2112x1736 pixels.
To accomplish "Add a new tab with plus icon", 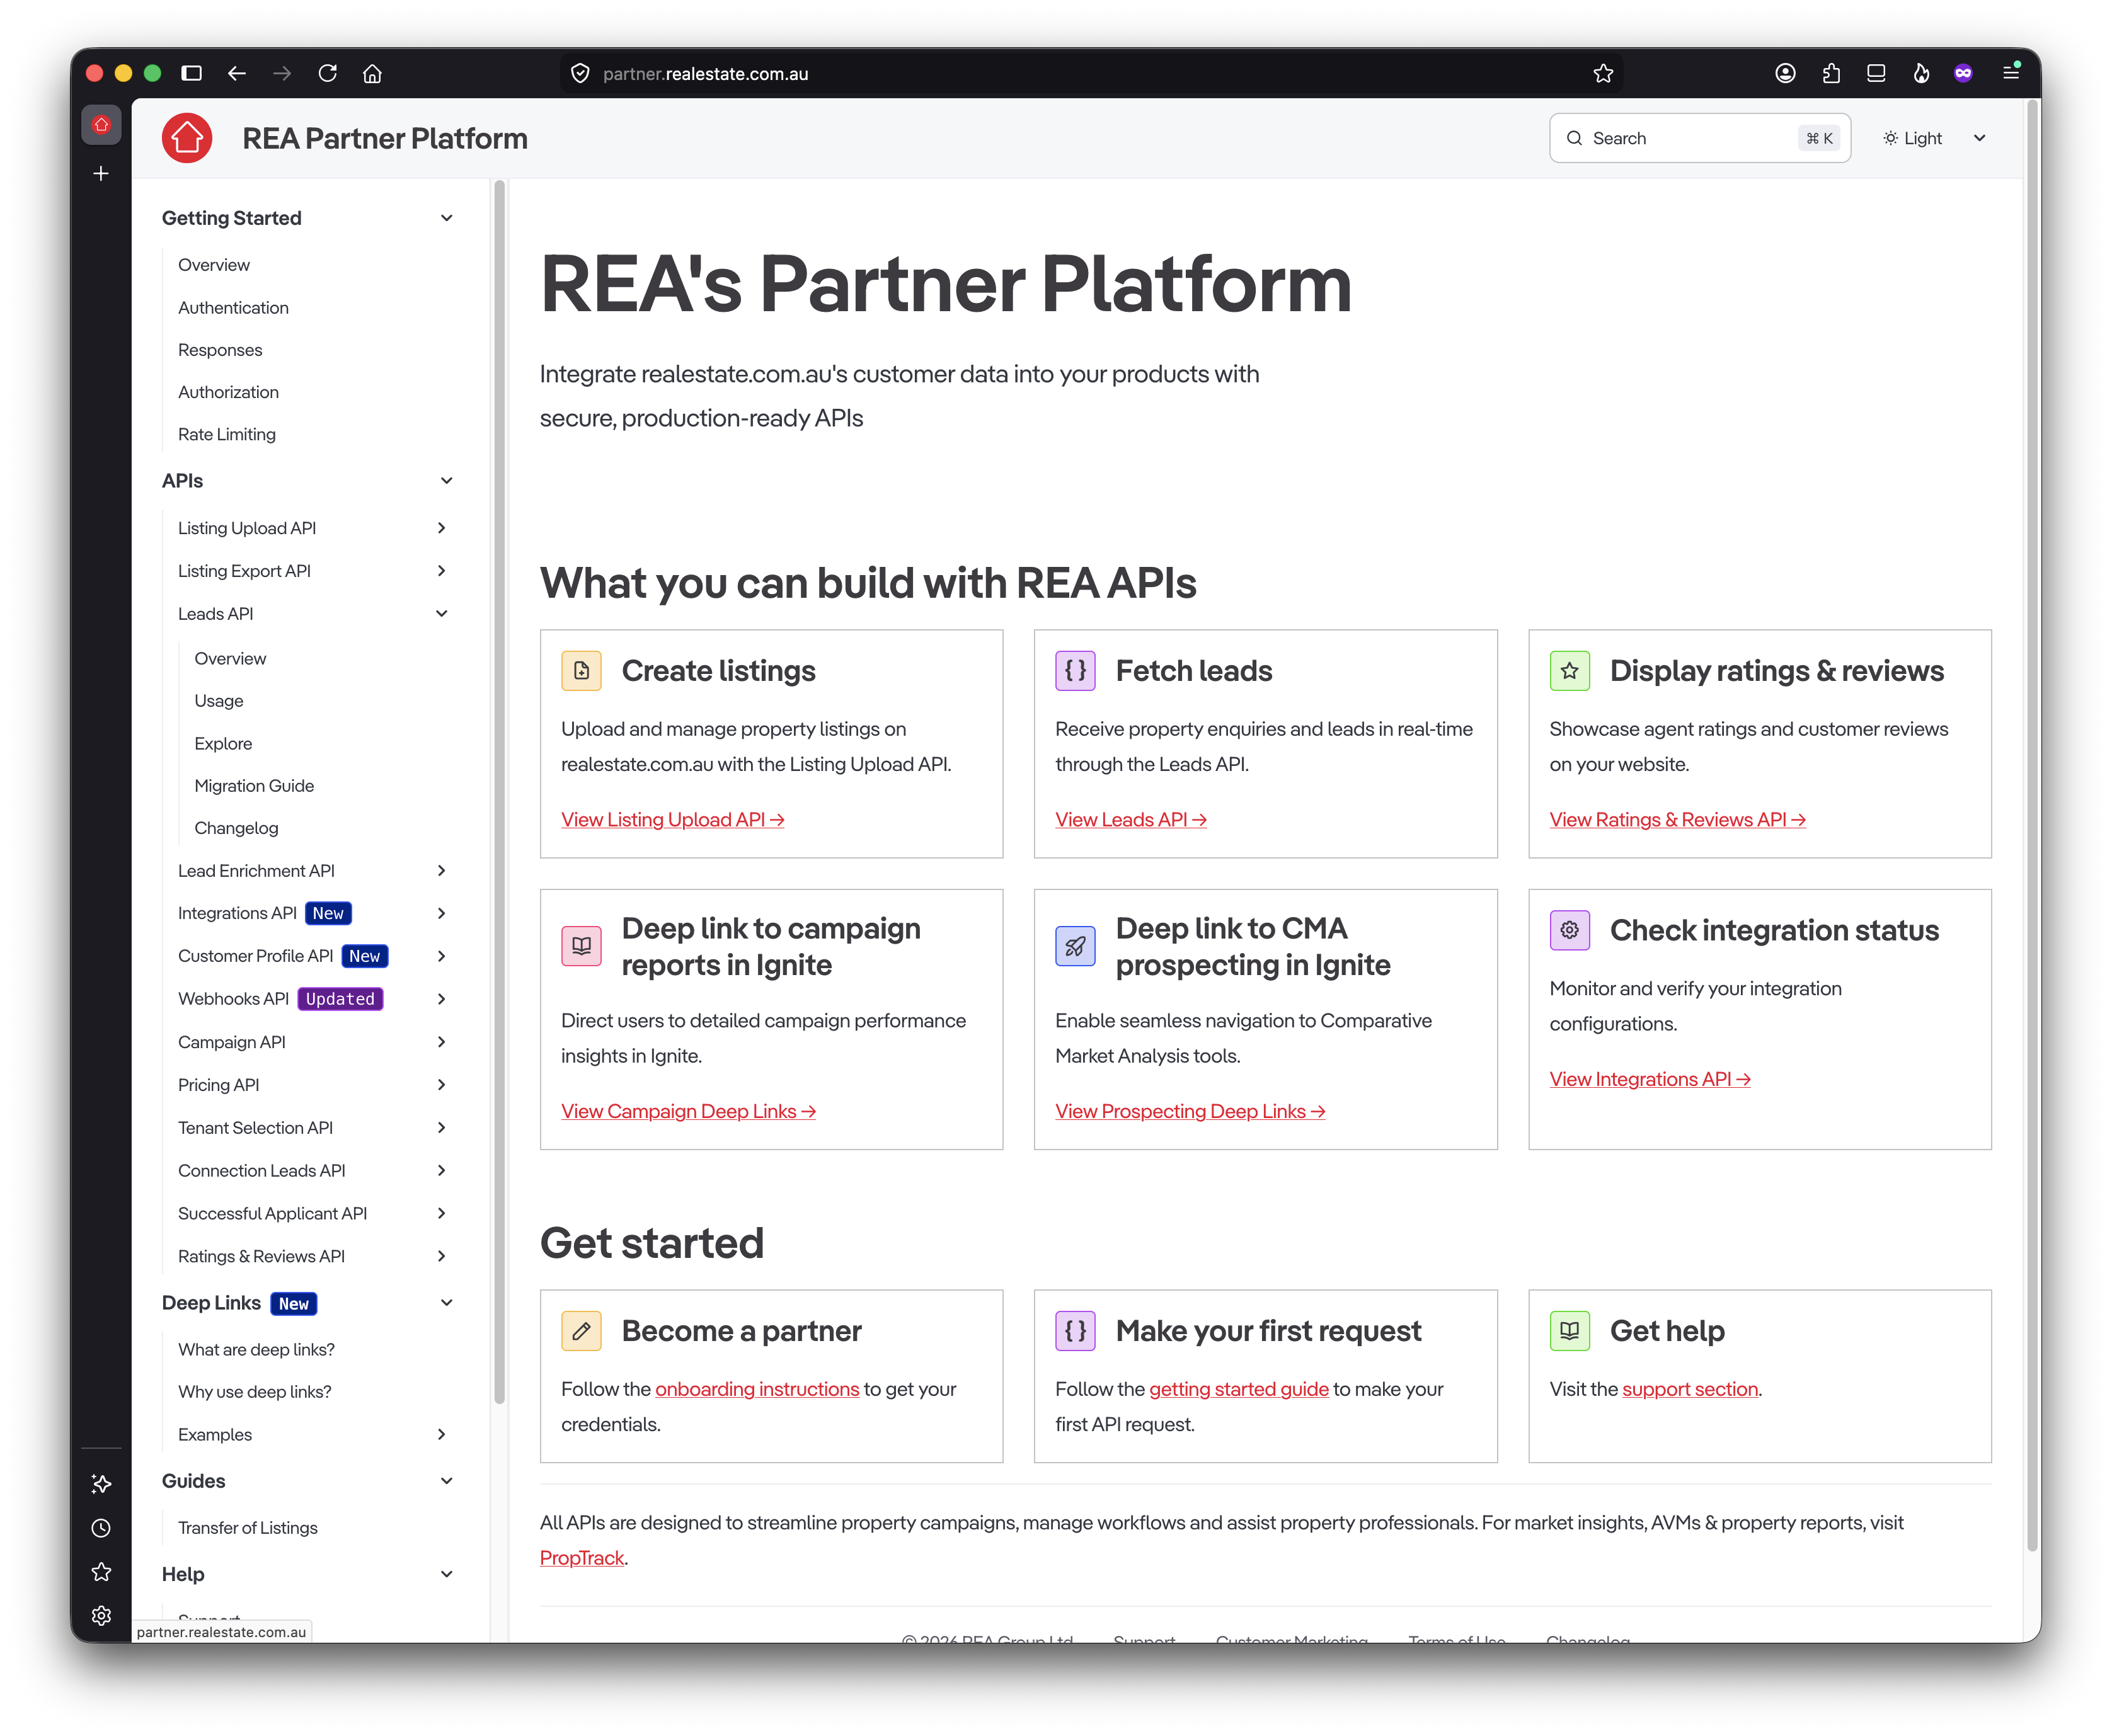I will point(101,174).
